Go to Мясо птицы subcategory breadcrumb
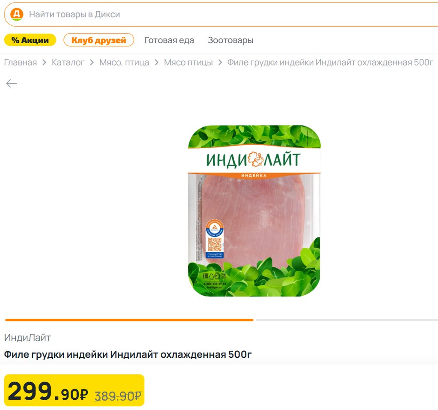 pos(188,63)
